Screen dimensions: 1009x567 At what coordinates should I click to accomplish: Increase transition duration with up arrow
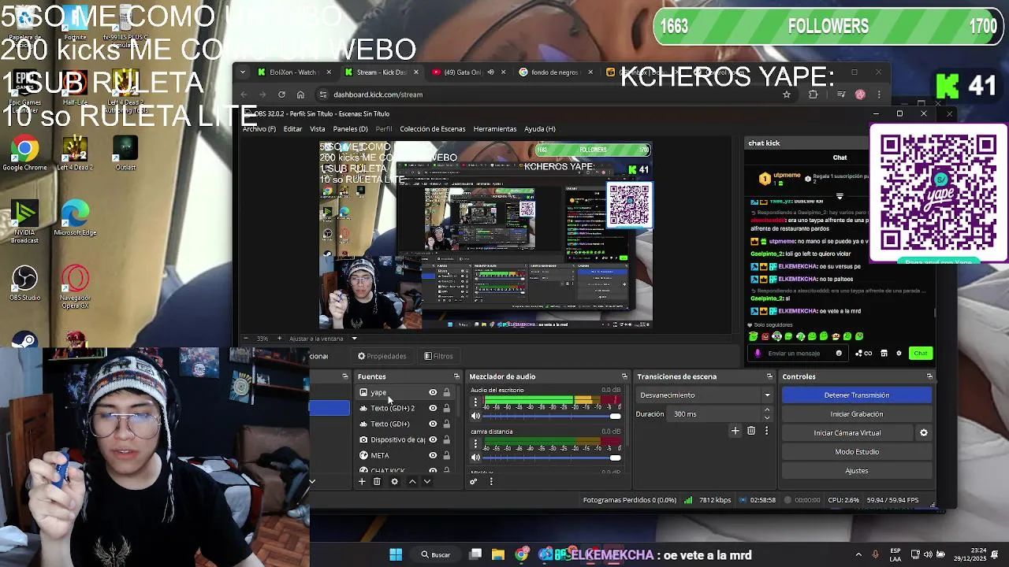pos(767,410)
